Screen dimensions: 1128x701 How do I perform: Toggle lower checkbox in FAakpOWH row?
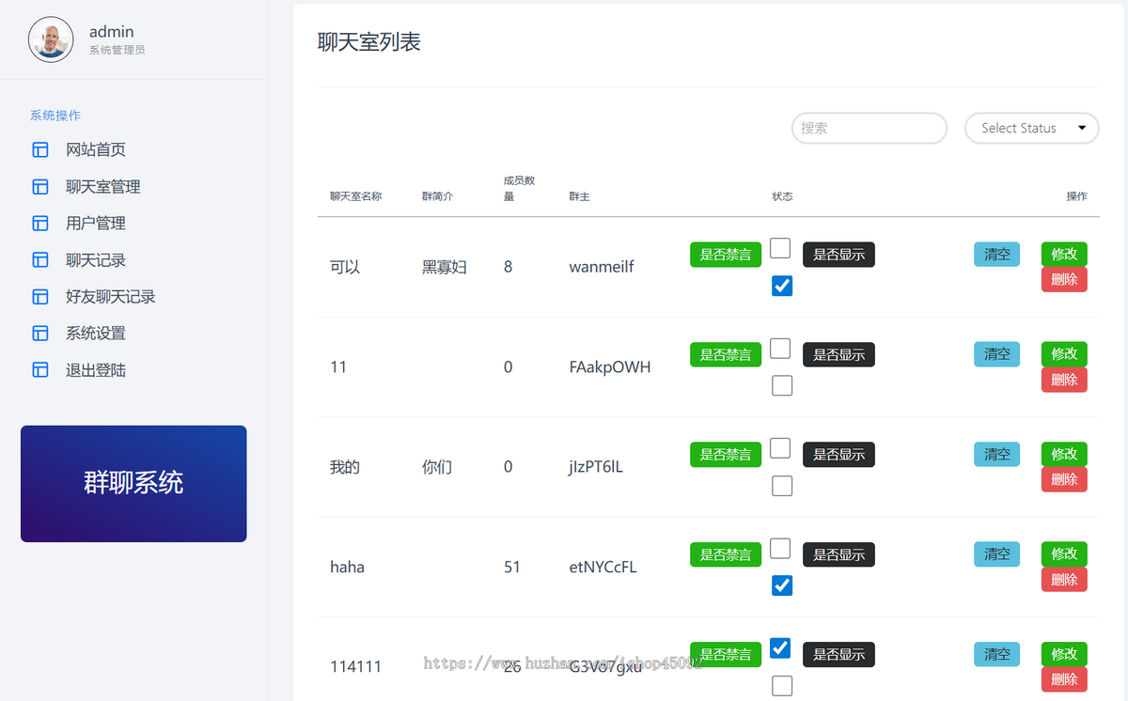click(x=782, y=385)
